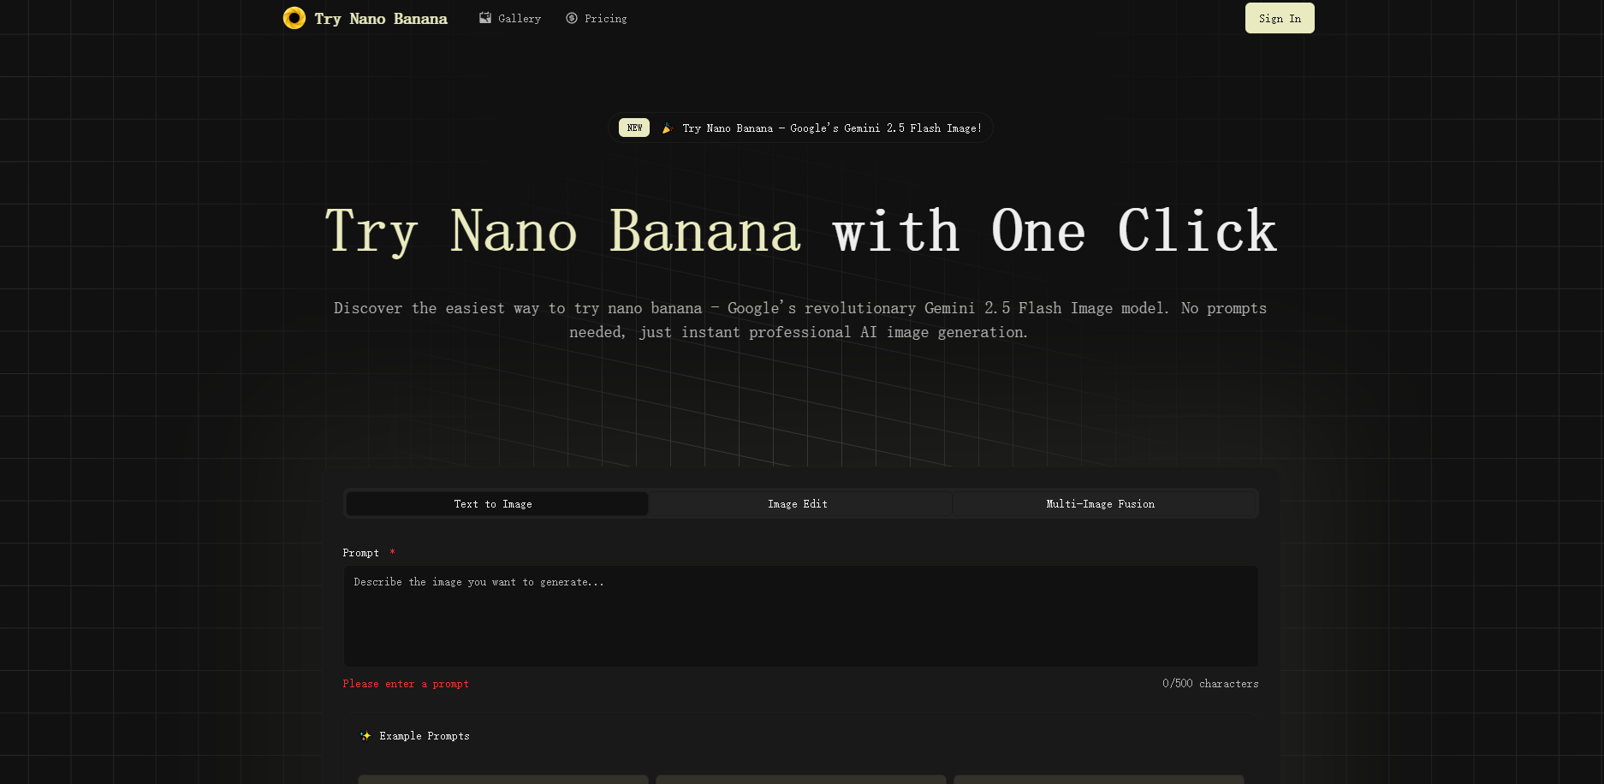Click the sparkles icon beside Example Prompts
1604x784 pixels.
(365, 735)
